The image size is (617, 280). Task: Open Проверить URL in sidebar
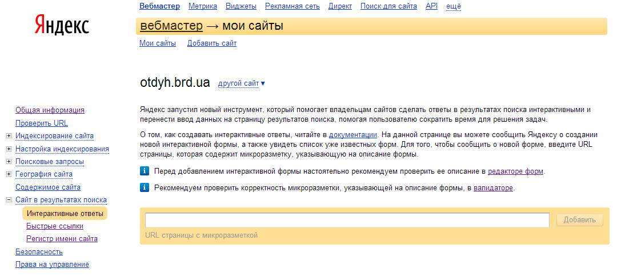click(42, 123)
